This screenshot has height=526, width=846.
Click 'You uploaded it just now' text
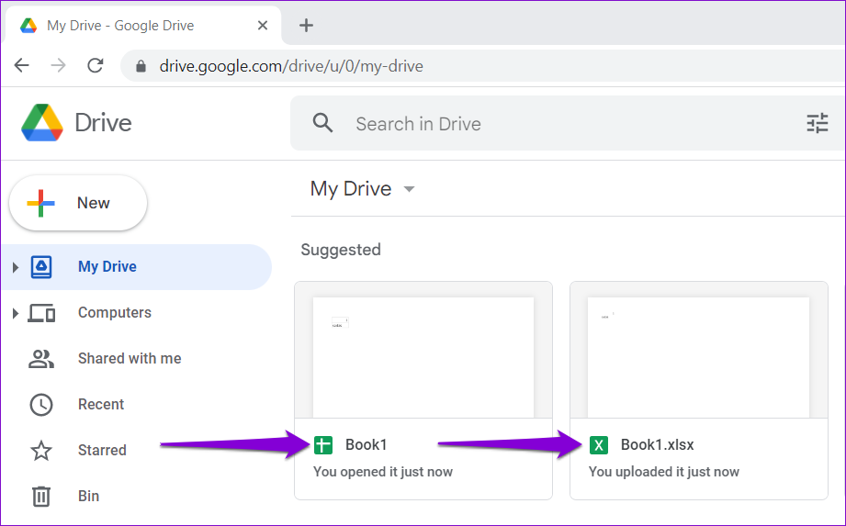pos(663,472)
